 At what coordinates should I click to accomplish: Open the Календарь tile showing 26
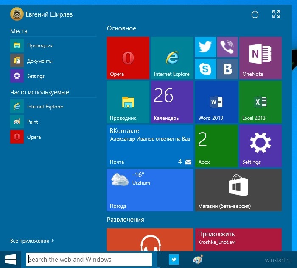[172, 102]
